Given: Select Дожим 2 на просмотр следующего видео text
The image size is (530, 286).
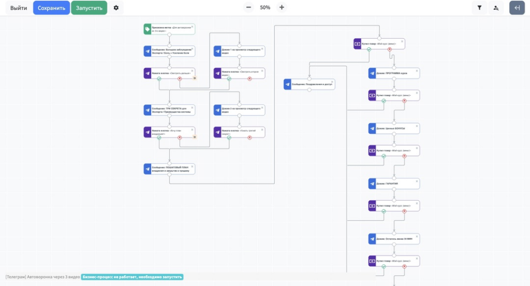Looking at the screenshot, I should [x=241, y=110].
